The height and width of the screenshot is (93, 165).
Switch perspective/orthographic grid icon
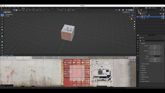click(134, 29)
